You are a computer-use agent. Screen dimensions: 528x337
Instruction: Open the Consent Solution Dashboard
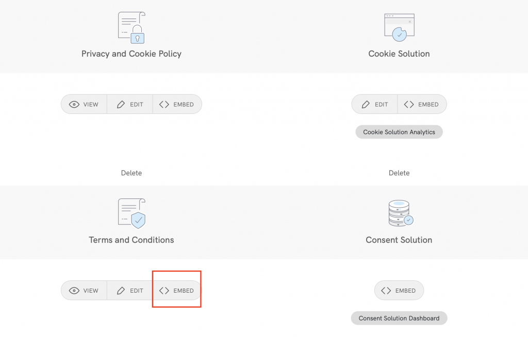(399, 318)
